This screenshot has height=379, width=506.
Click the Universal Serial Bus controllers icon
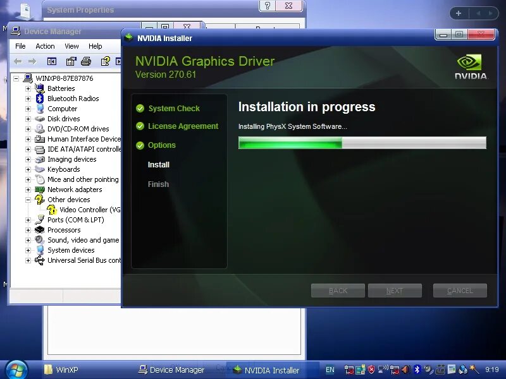40,260
